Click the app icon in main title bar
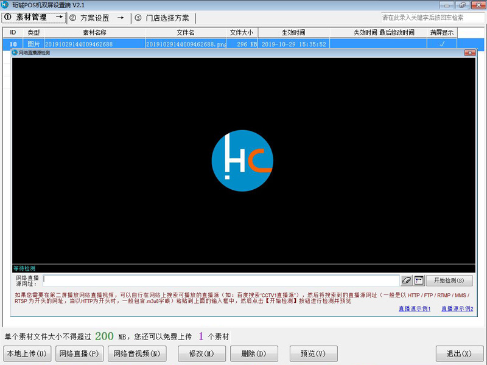 pyautogui.click(x=5, y=5)
